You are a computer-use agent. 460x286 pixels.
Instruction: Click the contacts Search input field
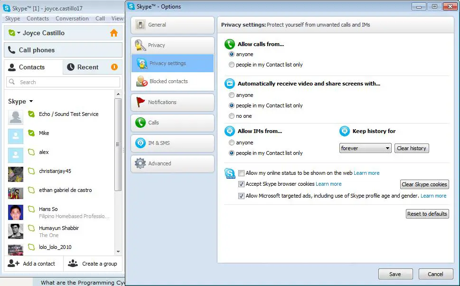63,82
